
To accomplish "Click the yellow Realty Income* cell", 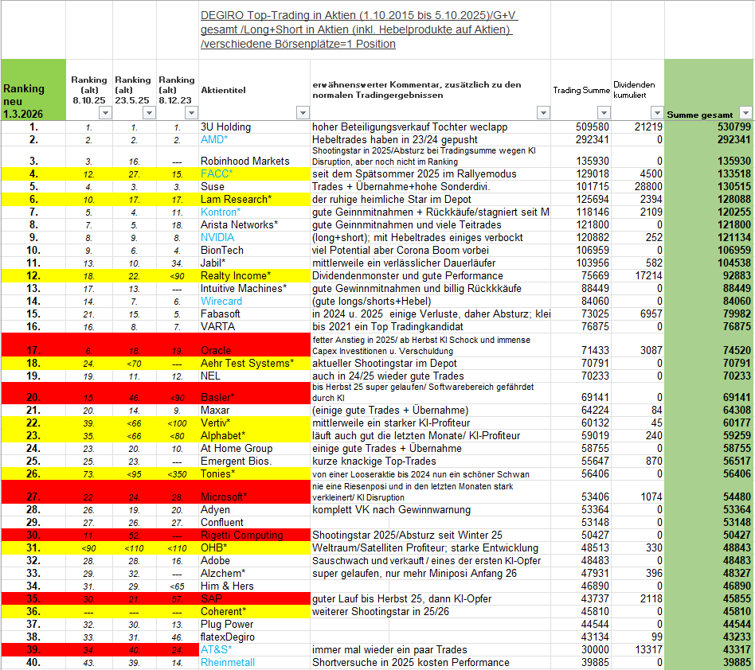I will click(236, 275).
